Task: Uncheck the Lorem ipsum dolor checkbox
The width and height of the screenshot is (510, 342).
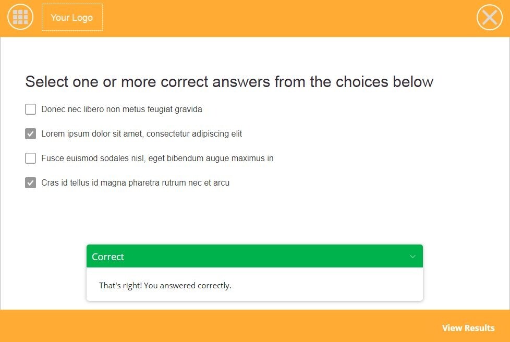Action: tap(31, 133)
